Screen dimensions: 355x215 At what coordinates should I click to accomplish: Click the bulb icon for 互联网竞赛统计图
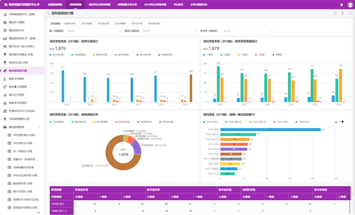5,119
